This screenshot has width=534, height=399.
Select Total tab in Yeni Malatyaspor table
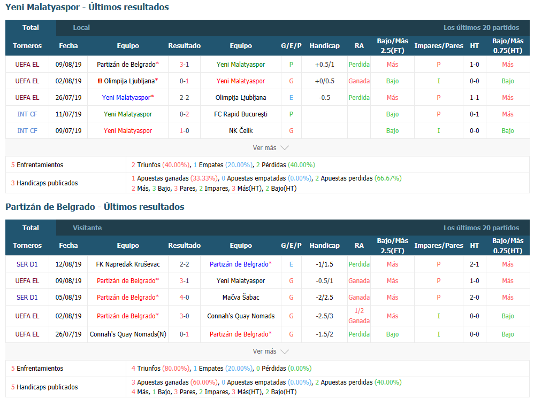(x=30, y=28)
